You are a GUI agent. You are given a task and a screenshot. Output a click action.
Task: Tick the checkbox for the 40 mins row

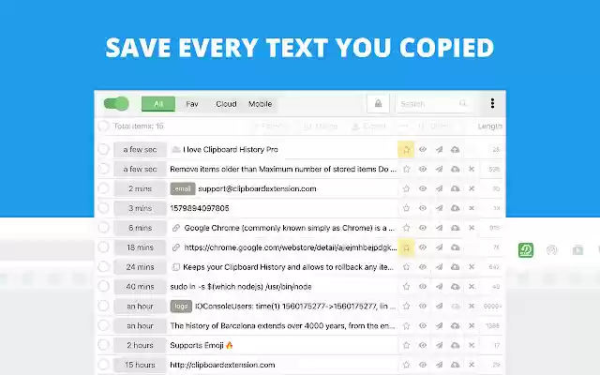pos(103,286)
